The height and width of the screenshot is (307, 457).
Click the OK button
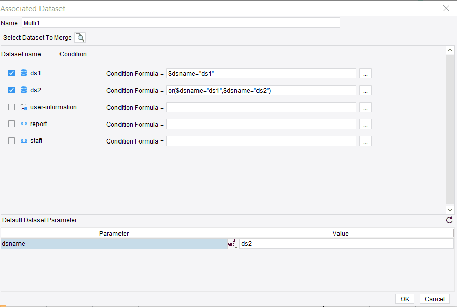(405, 299)
